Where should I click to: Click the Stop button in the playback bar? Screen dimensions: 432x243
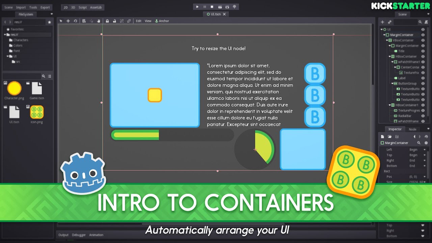coord(212,7)
